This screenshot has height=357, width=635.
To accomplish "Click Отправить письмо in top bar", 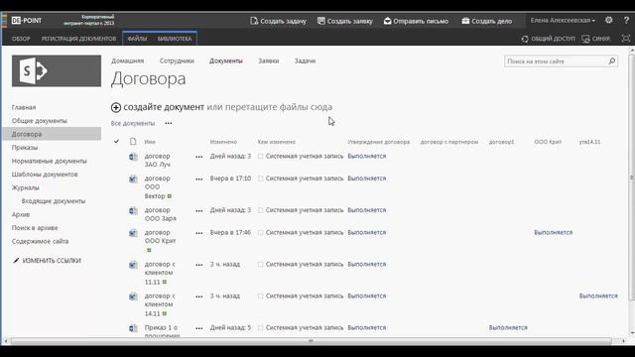I will click(416, 21).
